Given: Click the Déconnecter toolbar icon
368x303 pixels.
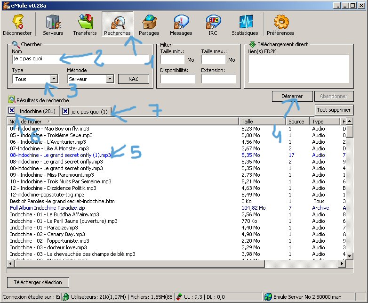Looking at the screenshot, I should (x=17, y=25).
